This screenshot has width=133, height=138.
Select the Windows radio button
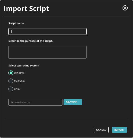point(11,73)
